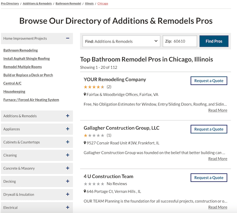Open Remodel Multiple Rooms link

(x=23, y=67)
